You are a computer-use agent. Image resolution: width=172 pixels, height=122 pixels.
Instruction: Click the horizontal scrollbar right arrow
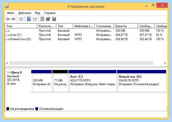click(x=165, y=63)
